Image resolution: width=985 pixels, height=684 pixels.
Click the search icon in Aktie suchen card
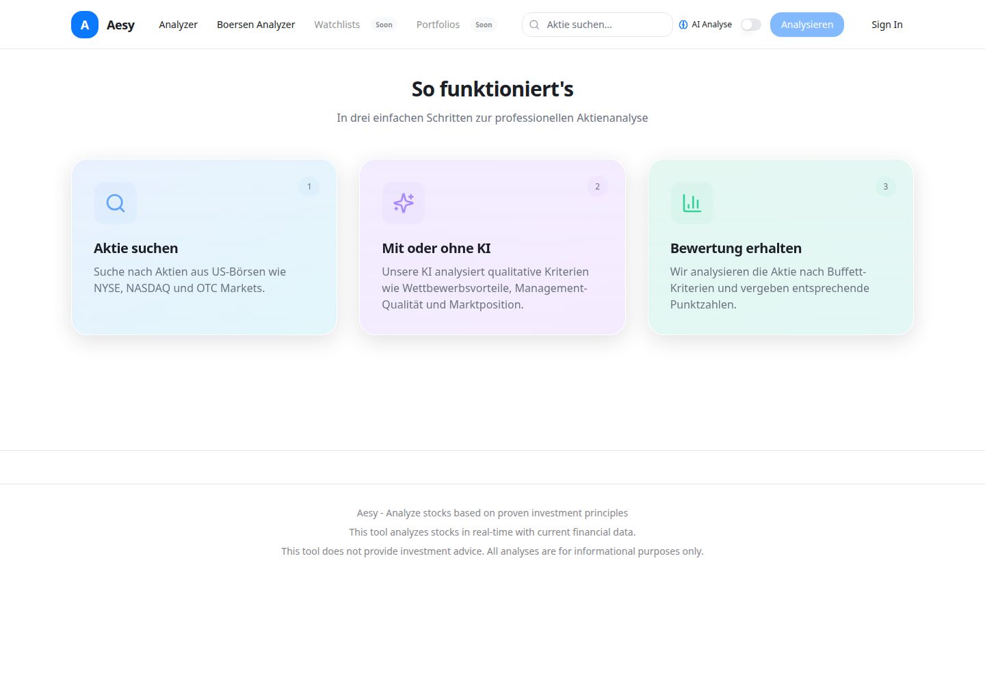116,203
